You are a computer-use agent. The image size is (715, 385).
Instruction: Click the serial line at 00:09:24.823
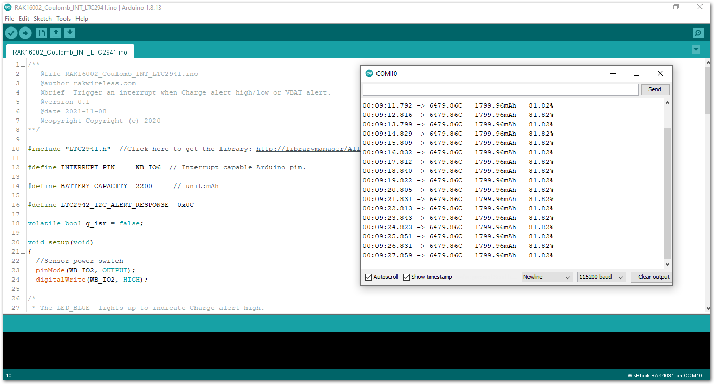coord(458,227)
